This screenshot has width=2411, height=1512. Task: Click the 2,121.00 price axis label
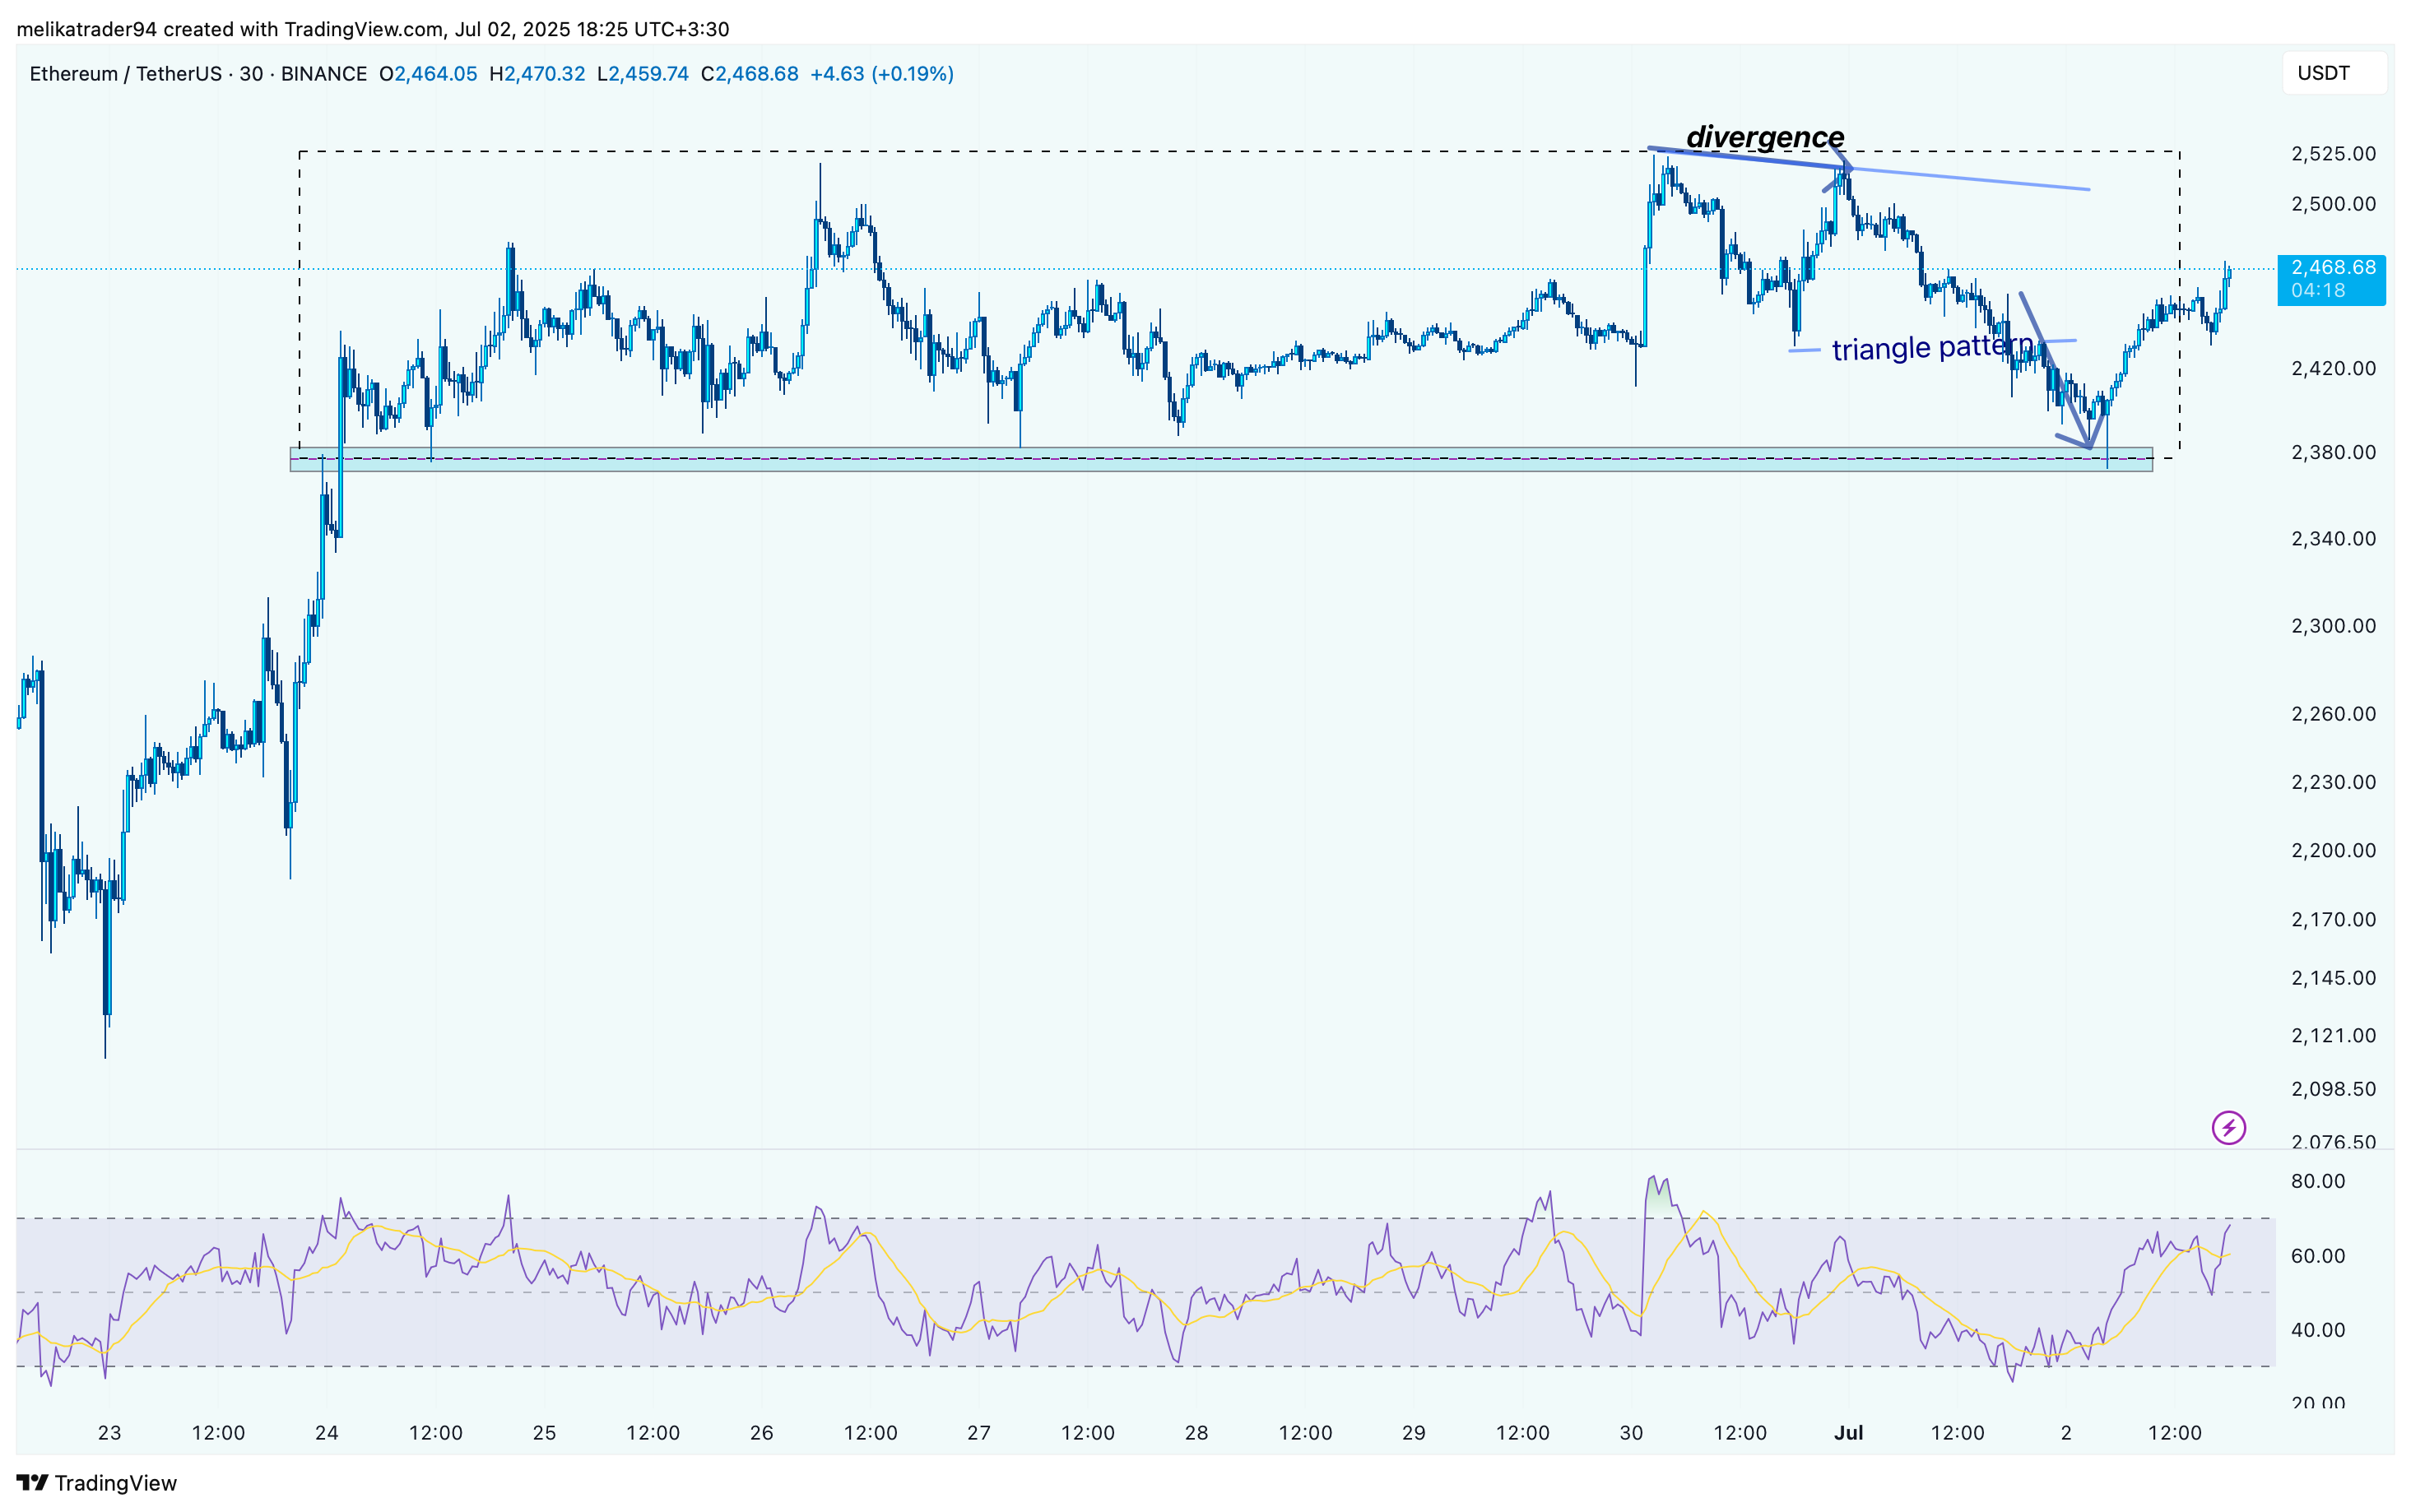coord(2333,1036)
